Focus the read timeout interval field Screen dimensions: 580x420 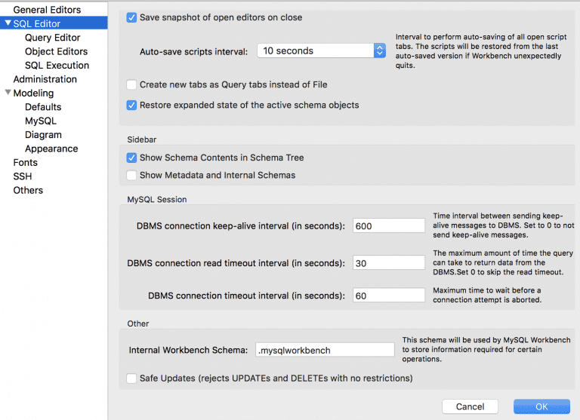(389, 262)
